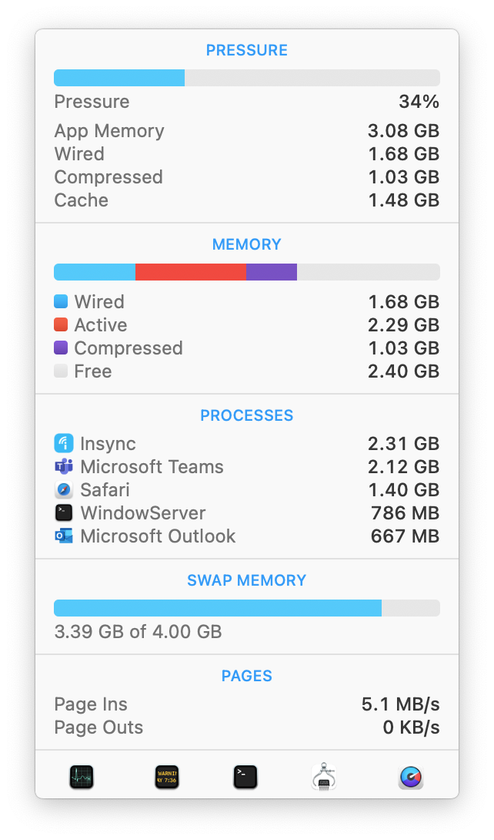Click the red Active color swatch

61,324
